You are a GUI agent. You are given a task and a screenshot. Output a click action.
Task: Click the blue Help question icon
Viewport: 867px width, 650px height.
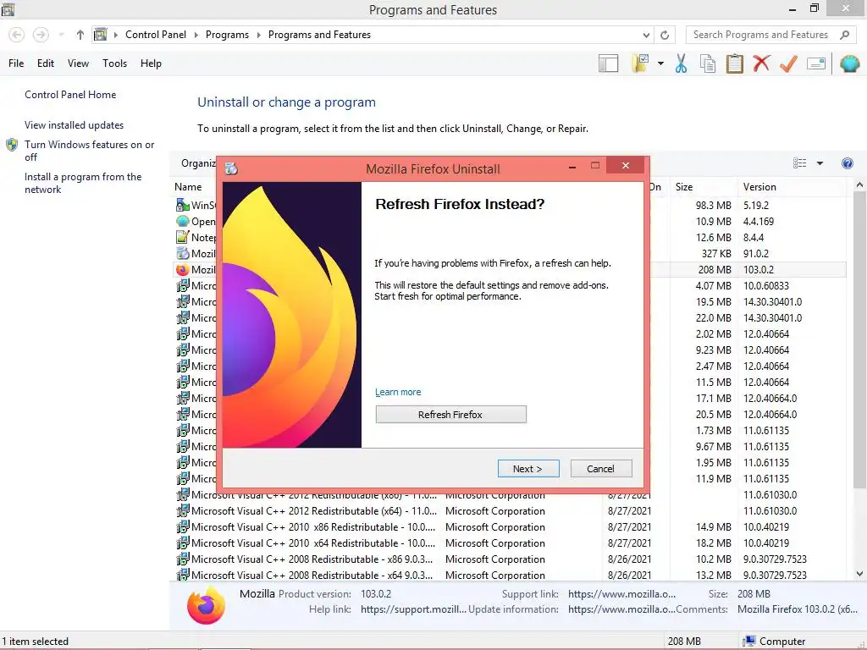tap(847, 163)
